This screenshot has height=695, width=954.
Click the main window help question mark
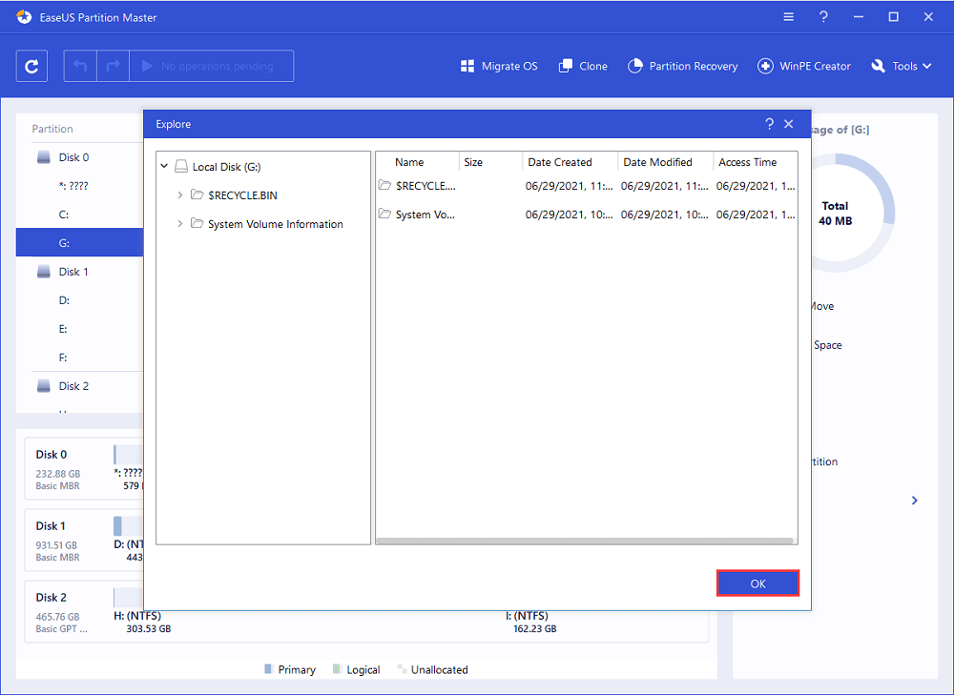coord(823,17)
